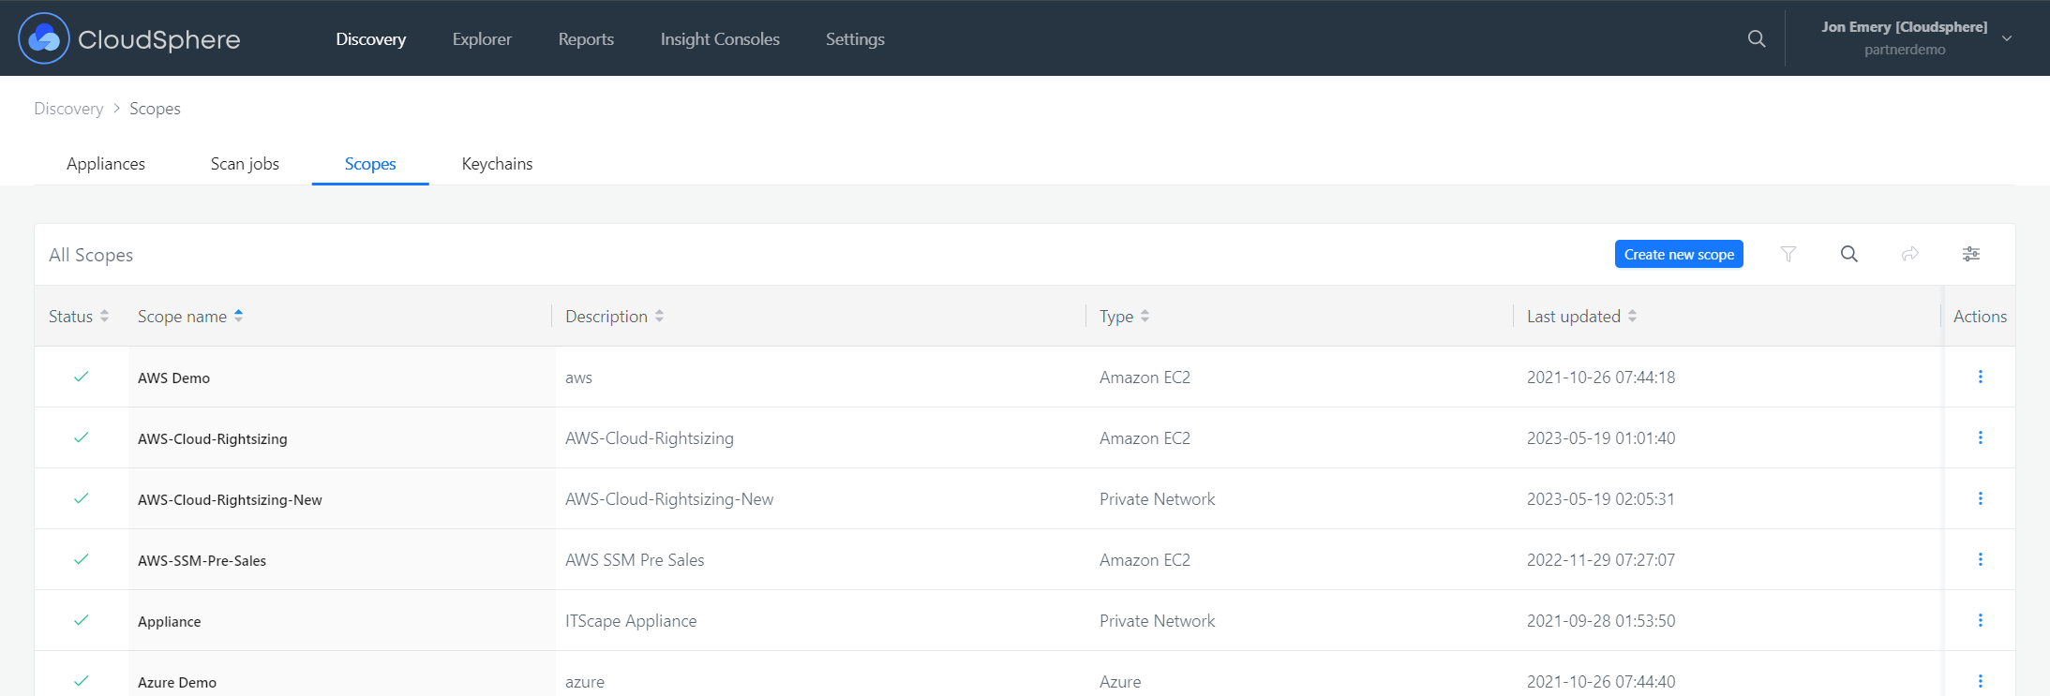Click timestamp 2021-10-26 07:44:40
Screen dimensions: 2050x696
1601,682
